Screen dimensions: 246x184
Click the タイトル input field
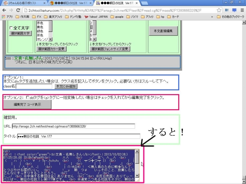tap(79, 136)
